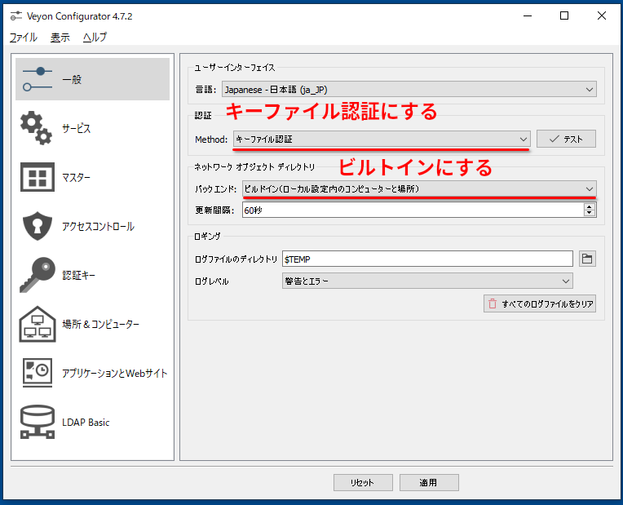Click the Veyon Configurator title bar icon

(15, 16)
